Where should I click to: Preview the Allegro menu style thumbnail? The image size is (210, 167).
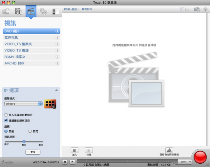[x=50, y=104]
